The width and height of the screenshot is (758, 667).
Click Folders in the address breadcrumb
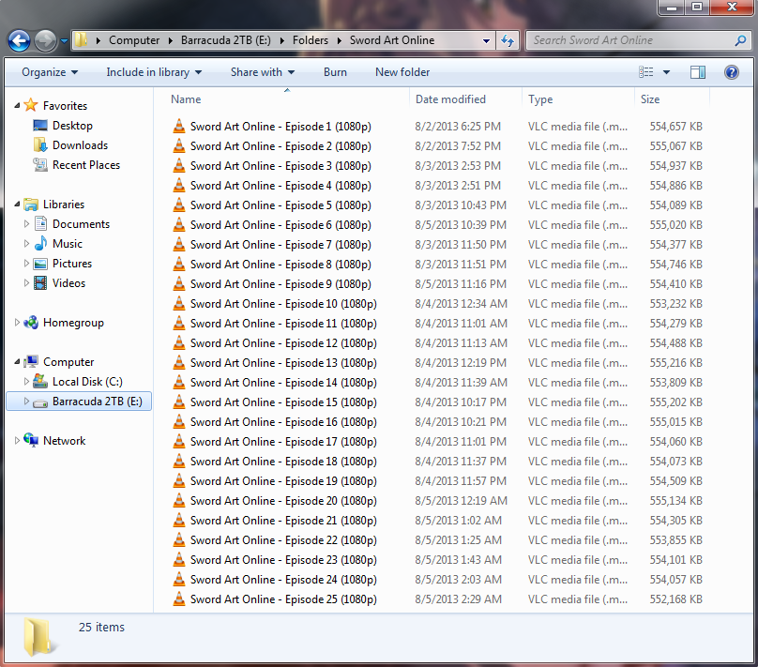pyautogui.click(x=310, y=40)
